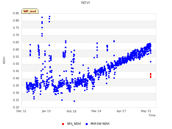Click the vertical NDVI axis label

pos(4,60)
